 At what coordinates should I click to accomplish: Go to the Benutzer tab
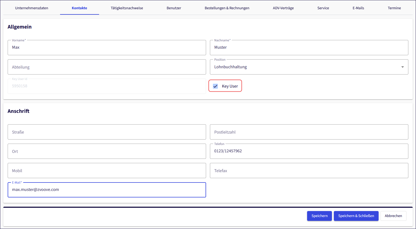[174, 8]
